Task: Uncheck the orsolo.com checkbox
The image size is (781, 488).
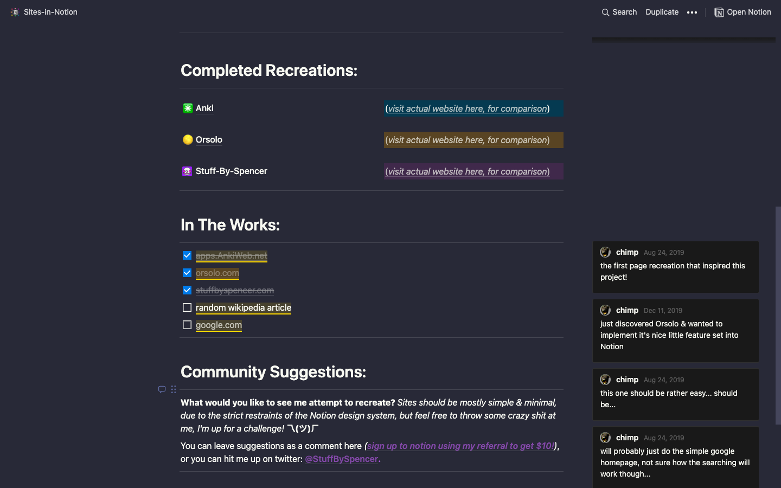Action: pyautogui.click(x=187, y=273)
